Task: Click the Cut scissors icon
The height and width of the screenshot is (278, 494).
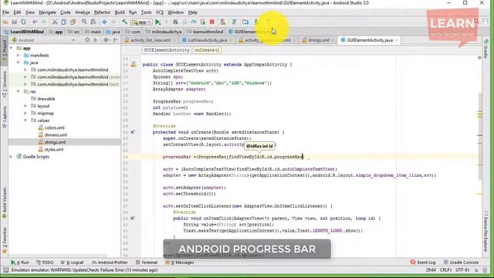Action: (x=55, y=22)
